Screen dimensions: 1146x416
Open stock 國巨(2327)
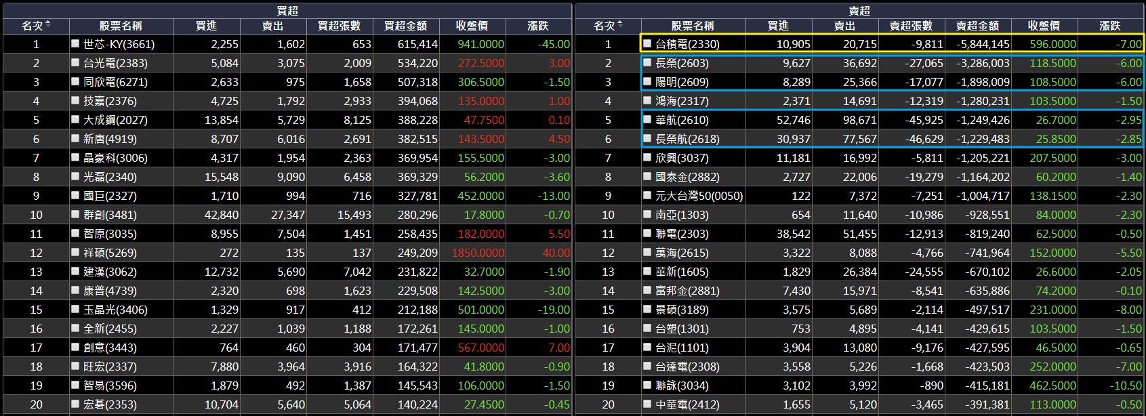coord(110,195)
